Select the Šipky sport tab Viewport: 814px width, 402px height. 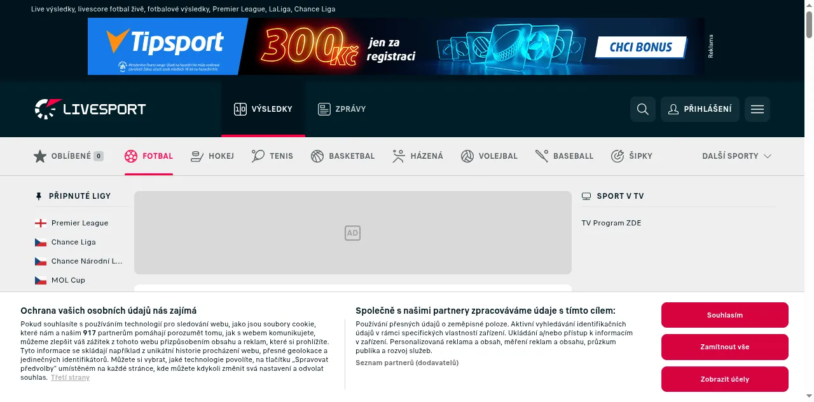tap(632, 156)
